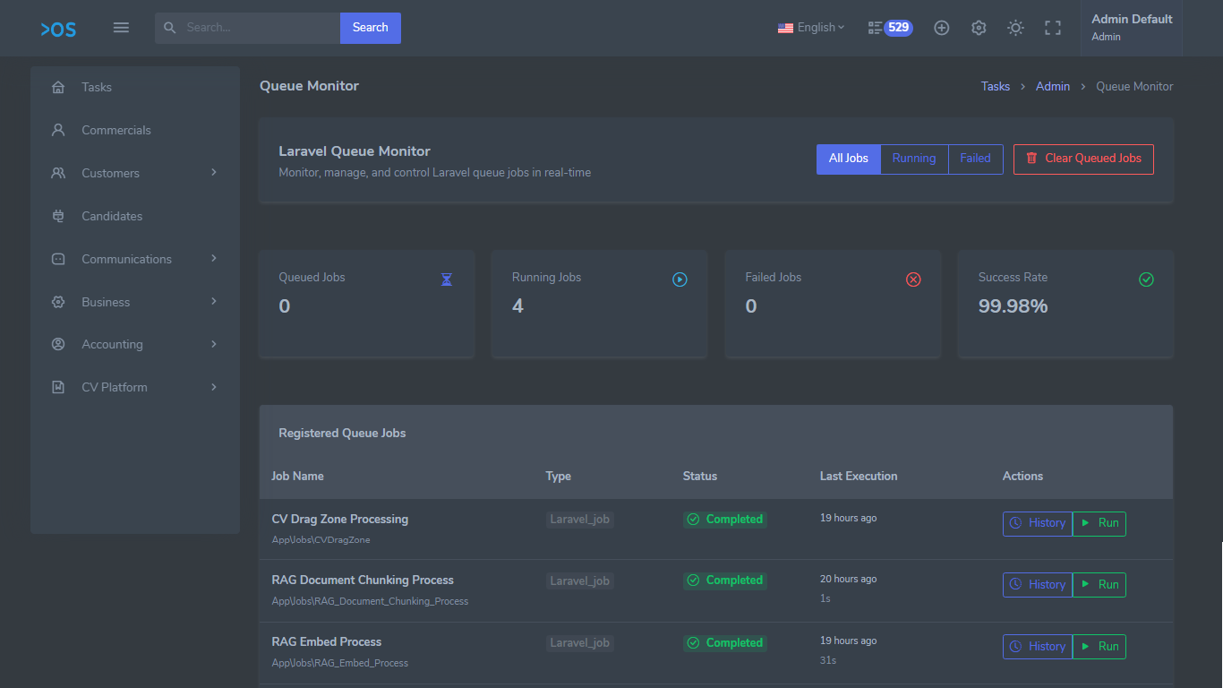Viewport: 1223px width, 688px height.
Task: Click the Last Execution column header
Action: pos(859,476)
